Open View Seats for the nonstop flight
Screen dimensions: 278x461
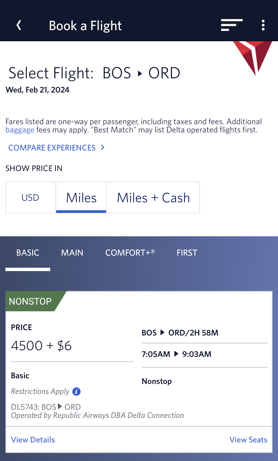(x=248, y=440)
